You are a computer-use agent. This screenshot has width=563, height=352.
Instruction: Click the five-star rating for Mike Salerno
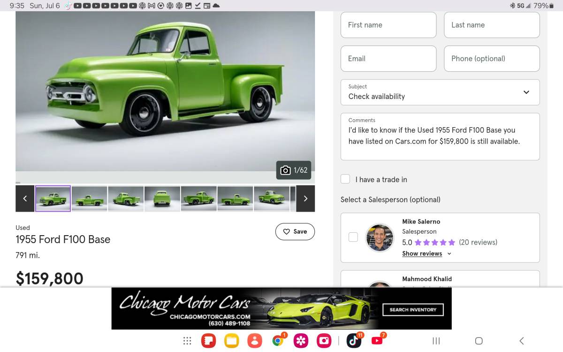pyautogui.click(x=435, y=243)
